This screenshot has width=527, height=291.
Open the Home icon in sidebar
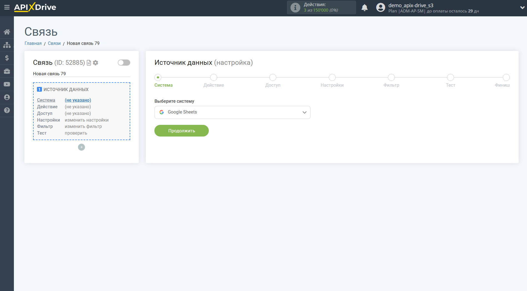[x=7, y=32]
